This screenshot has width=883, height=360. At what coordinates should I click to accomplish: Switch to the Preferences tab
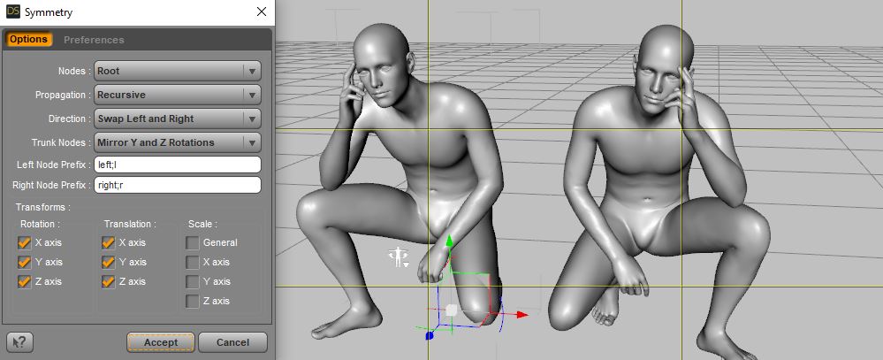pyautogui.click(x=94, y=40)
